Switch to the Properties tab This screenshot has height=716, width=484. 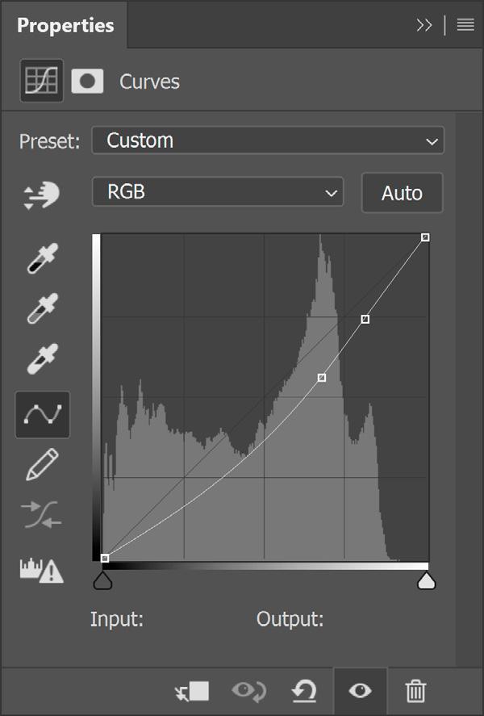(65, 26)
